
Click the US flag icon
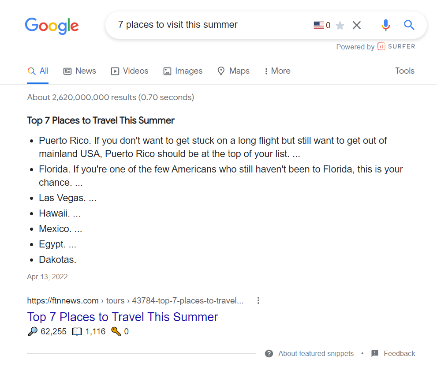[318, 26]
